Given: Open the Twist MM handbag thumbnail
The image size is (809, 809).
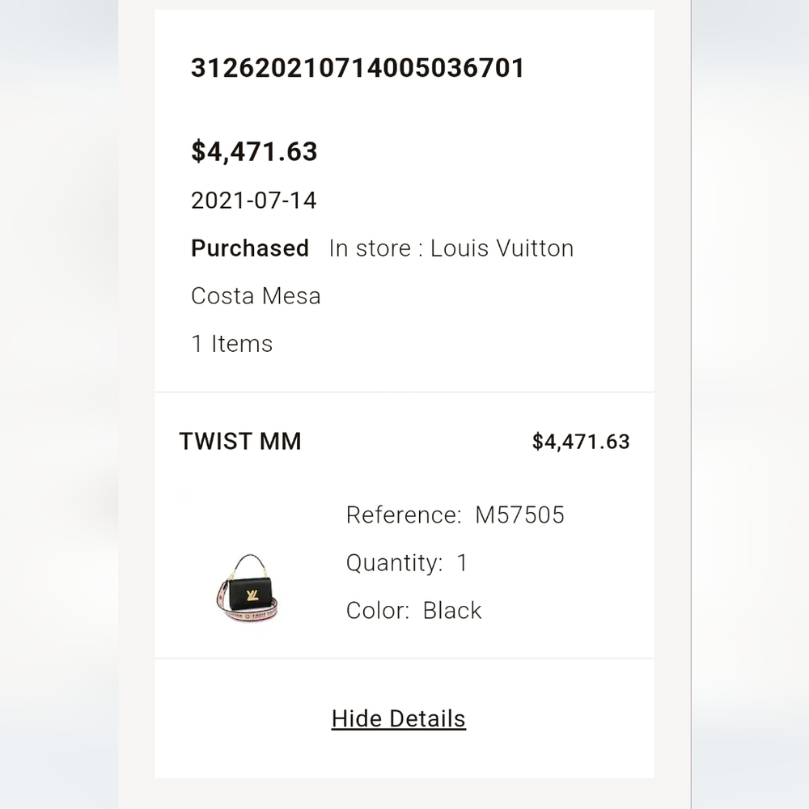Looking at the screenshot, I should click(x=247, y=587).
